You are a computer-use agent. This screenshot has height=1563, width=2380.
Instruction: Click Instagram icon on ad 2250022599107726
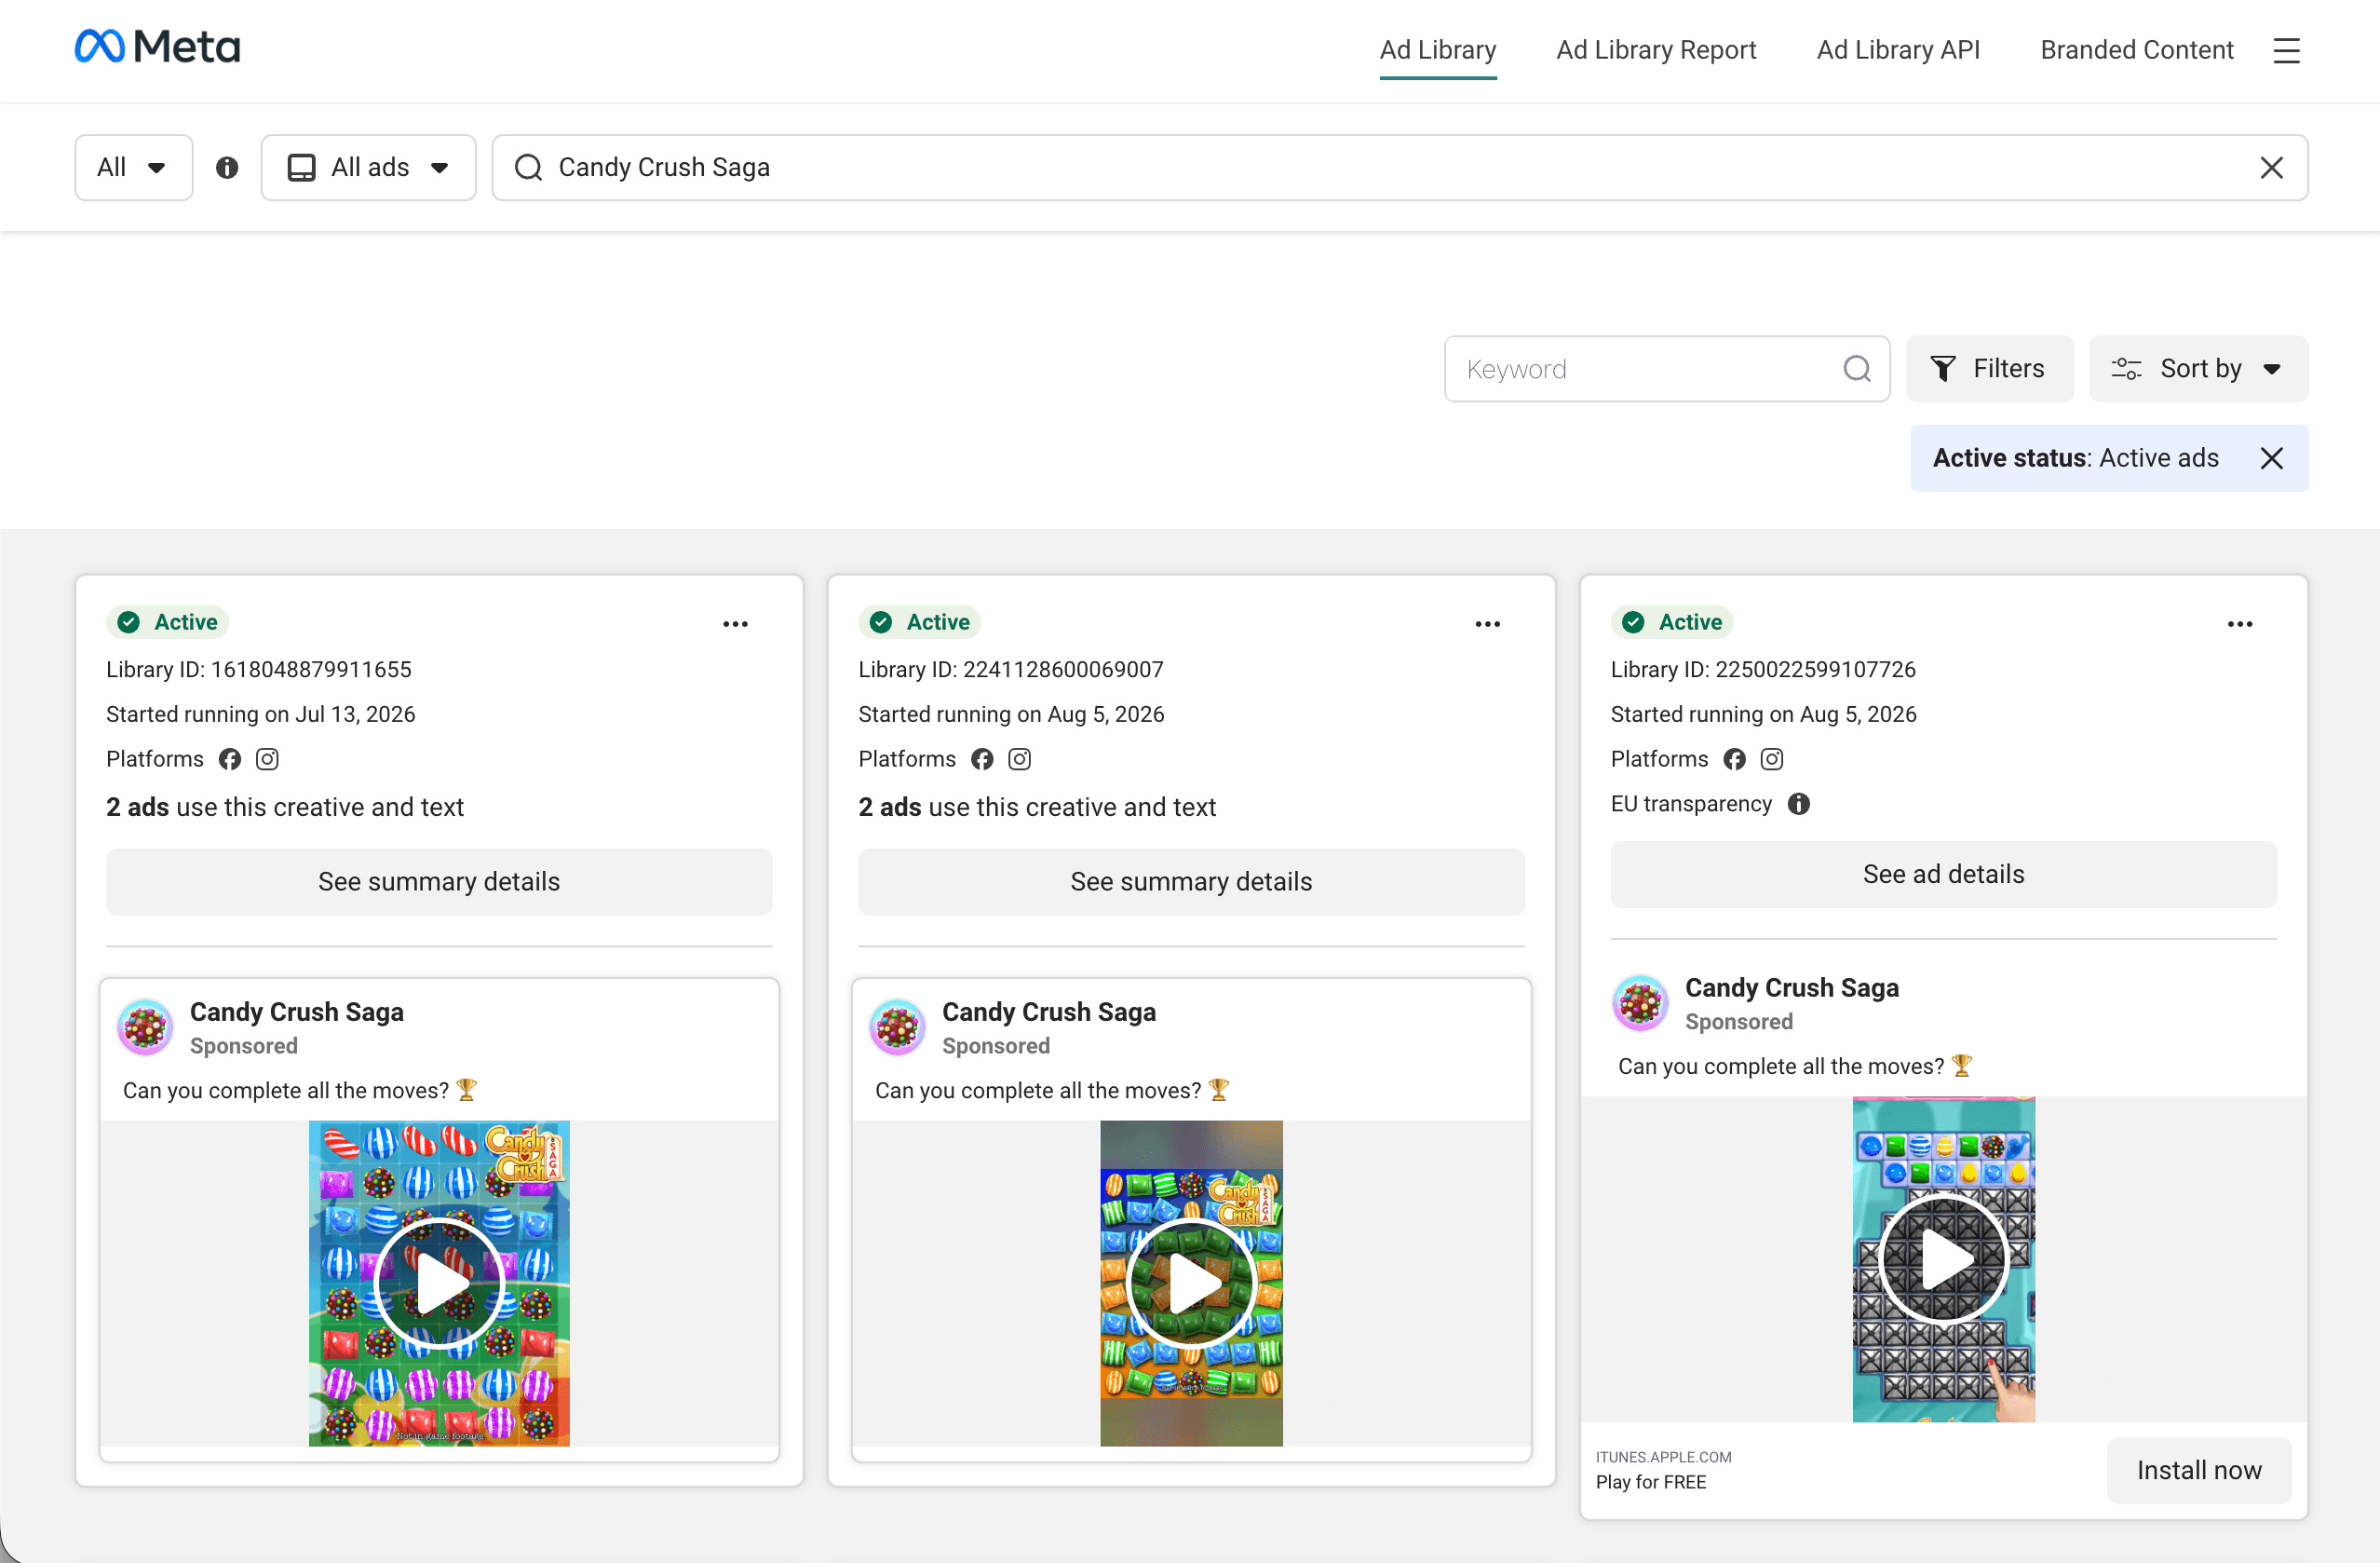tap(1771, 758)
